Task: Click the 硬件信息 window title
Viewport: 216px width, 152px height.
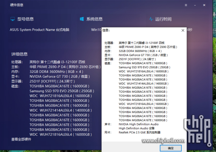Action: [17, 5]
